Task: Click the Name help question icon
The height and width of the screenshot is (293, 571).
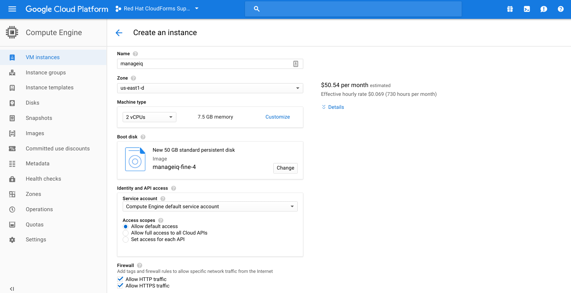Action: (x=135, y=54)
